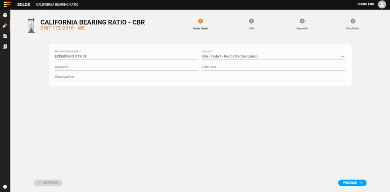This screenshot has height=192, width=390.
Task: Click into the Operador field
Action: (126, 67)
